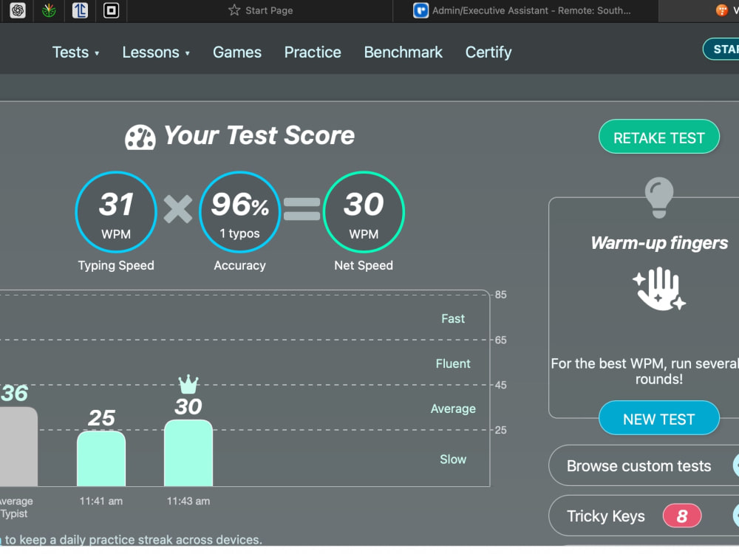Click 'For the best WPM' tip text

tap(646, 372)
